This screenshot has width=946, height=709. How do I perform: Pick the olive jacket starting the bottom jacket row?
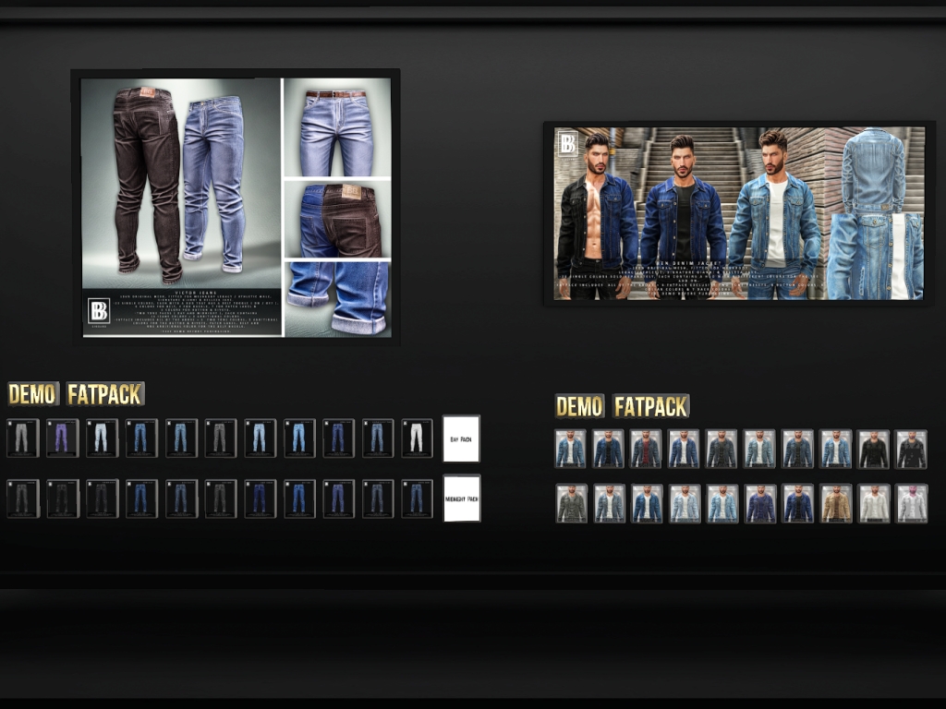tap(571, 504)
